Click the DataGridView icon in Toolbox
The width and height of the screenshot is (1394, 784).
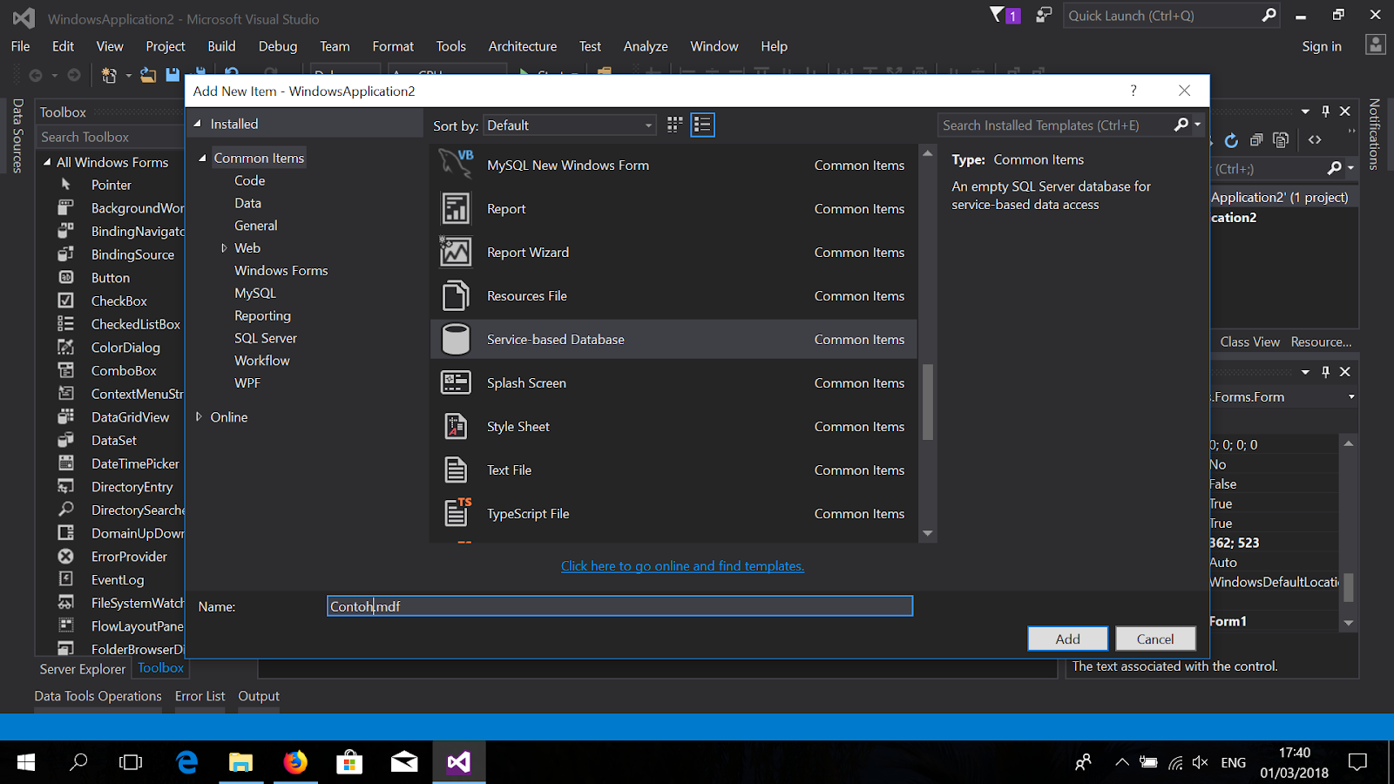(x=66, y=416)
